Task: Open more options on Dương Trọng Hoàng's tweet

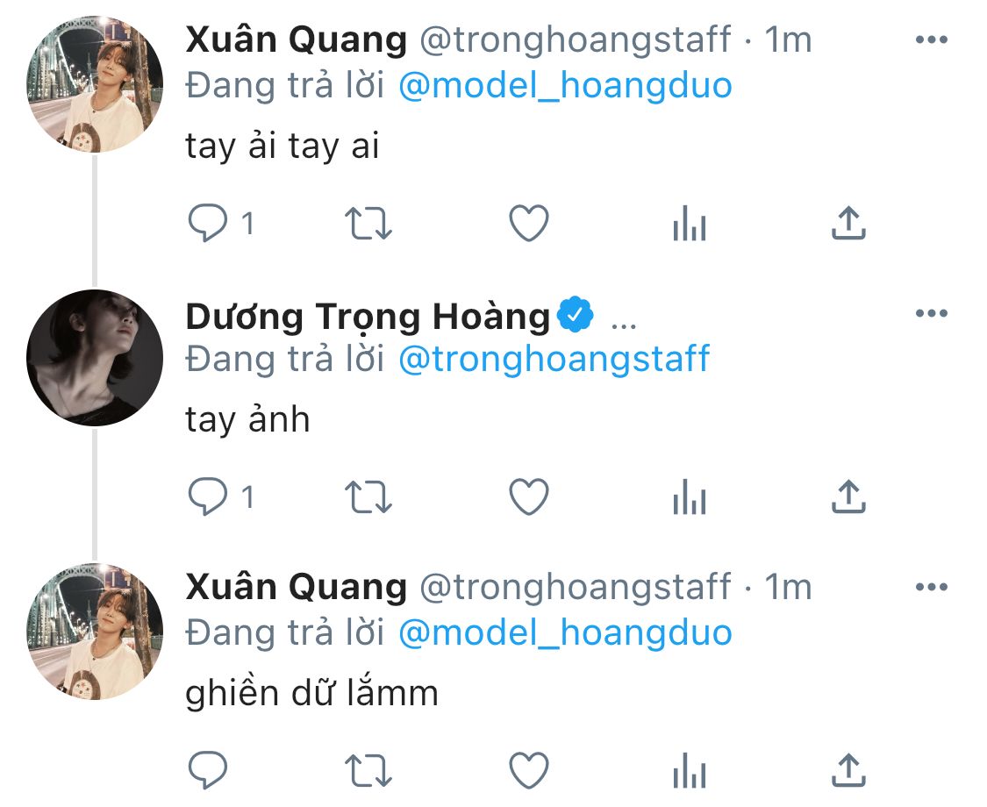Action: coord(932,313)
